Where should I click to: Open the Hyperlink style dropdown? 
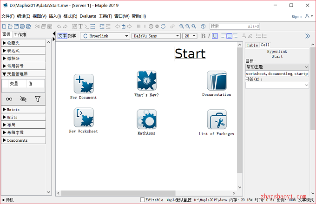[105, 36]
